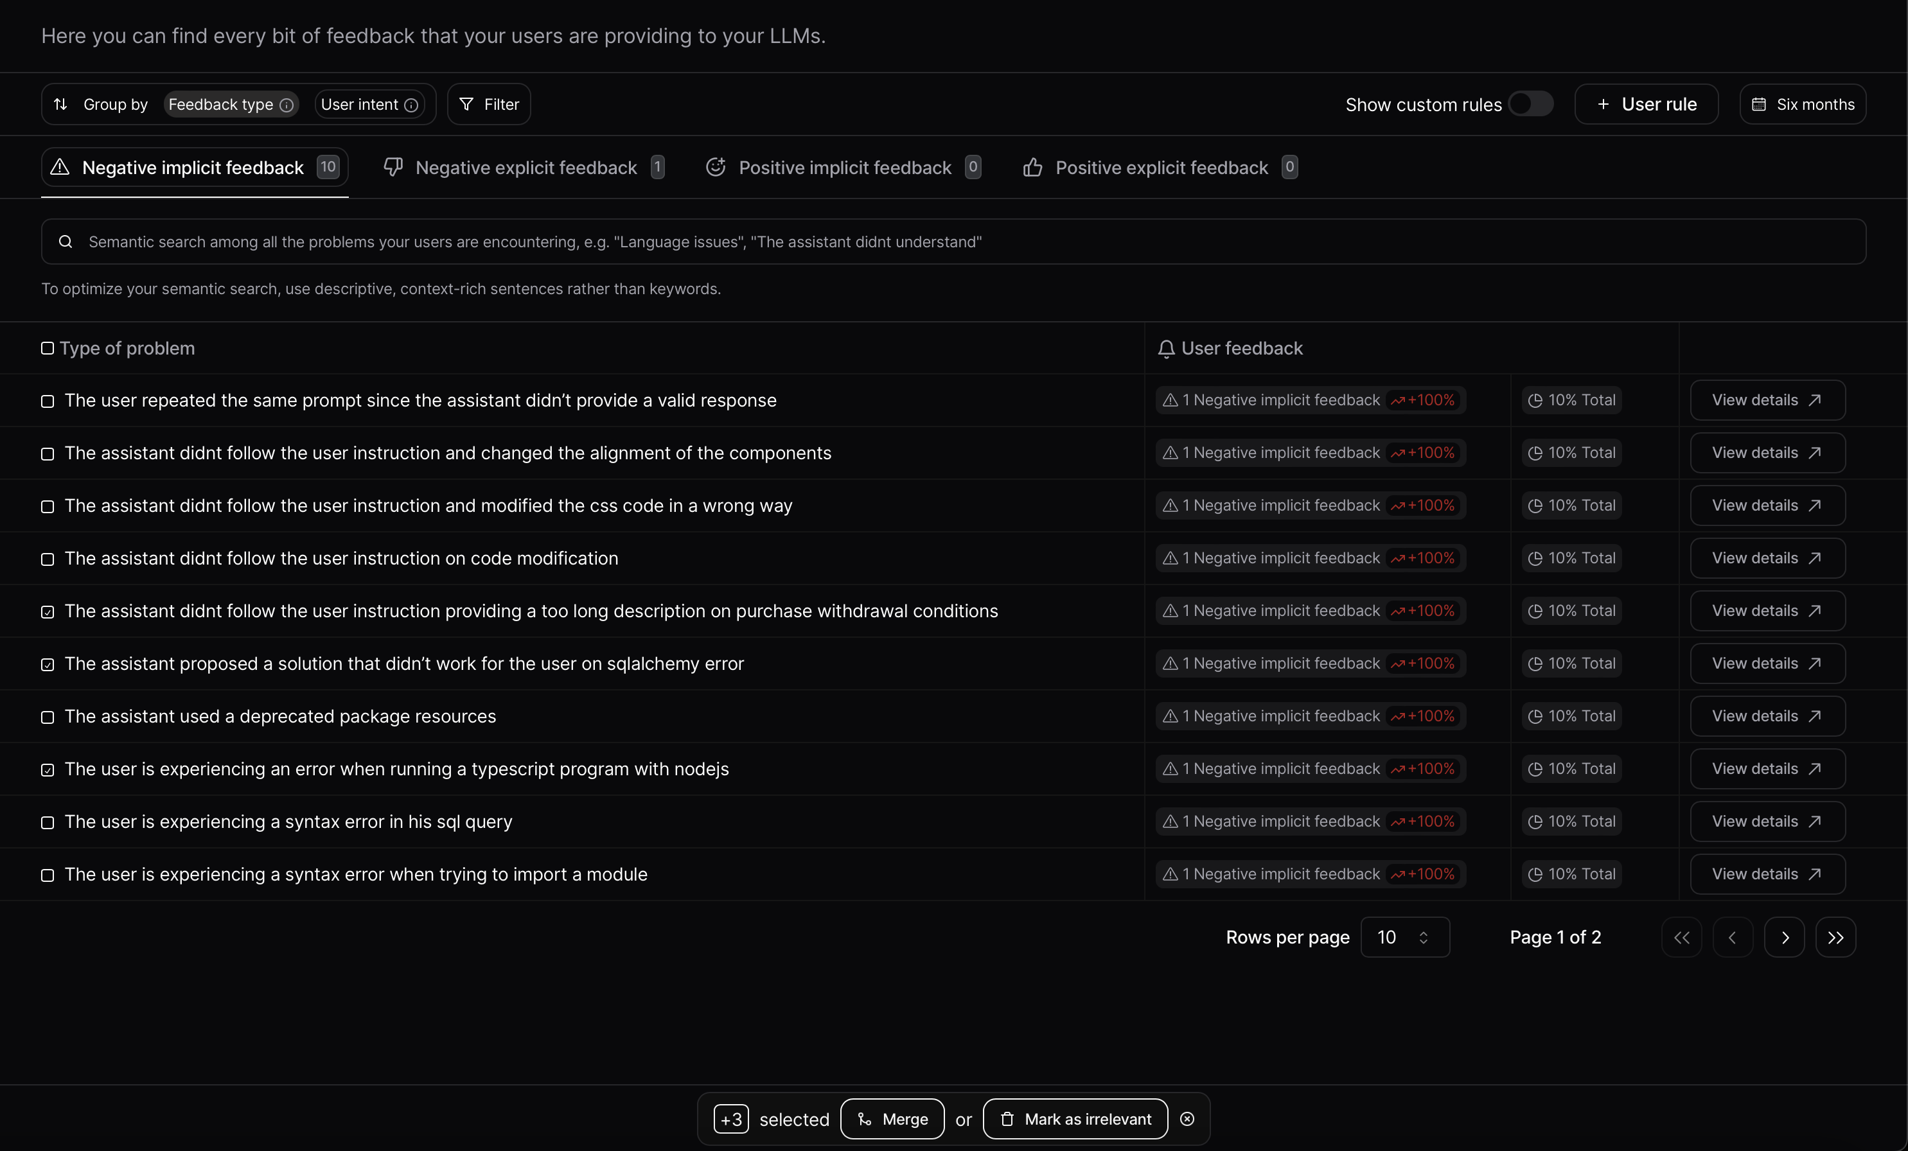Screen dimensions: 1908x1151
Task: Go to the last page with double chevron
Action: click(1835, 937)
